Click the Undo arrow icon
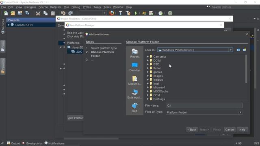260x146 pixels. coord(63,13)
